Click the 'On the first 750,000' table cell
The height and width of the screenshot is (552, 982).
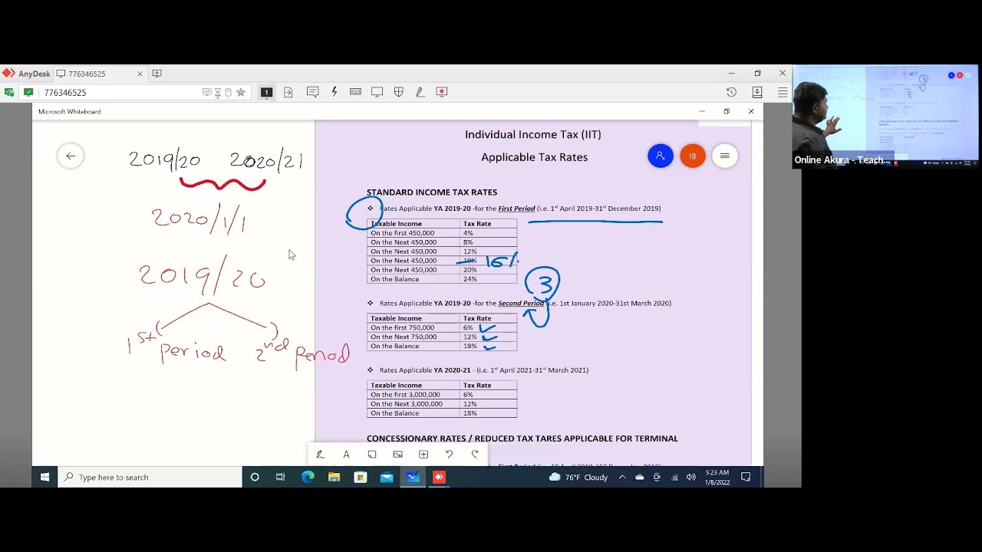pyautogui.click(x=413, y=327)
